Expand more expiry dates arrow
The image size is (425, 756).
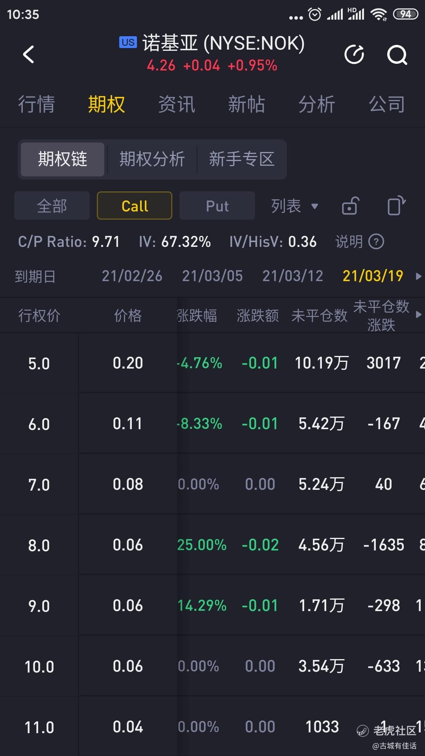click(418, 276)
